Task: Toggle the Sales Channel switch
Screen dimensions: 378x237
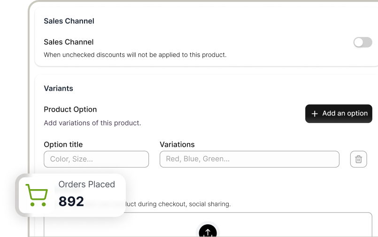Action: coord(363,43)
